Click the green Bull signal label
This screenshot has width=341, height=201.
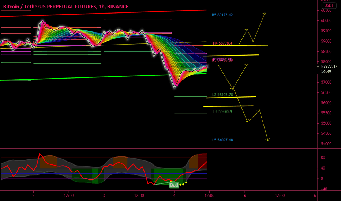pos(174,185)
